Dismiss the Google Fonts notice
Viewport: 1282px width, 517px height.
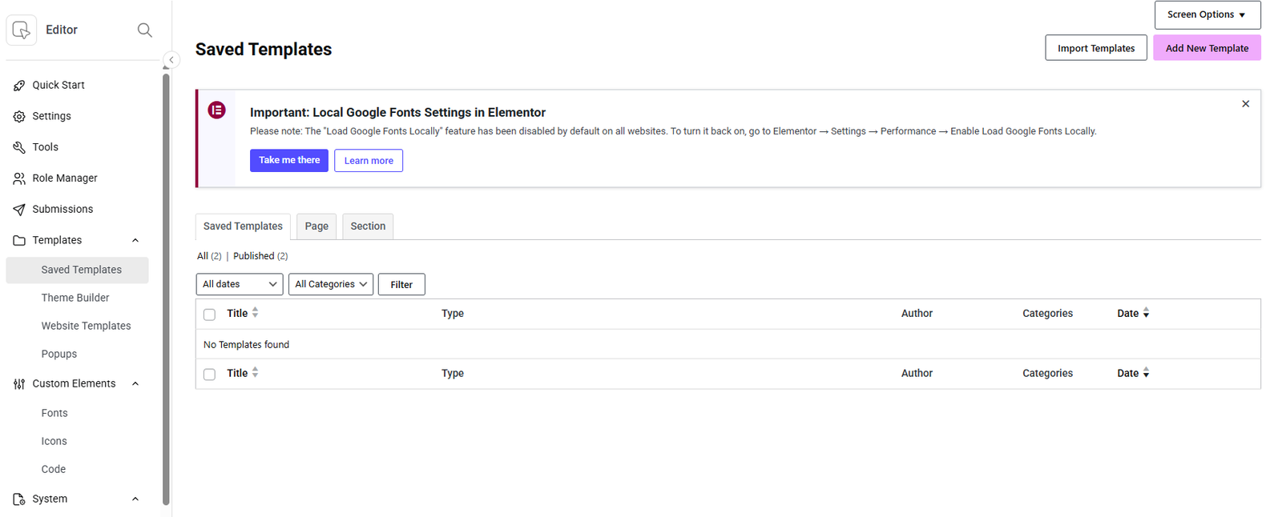[x=1245, y=104]
